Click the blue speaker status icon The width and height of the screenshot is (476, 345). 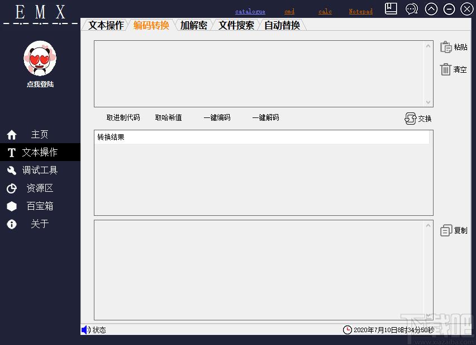point(86,329)
